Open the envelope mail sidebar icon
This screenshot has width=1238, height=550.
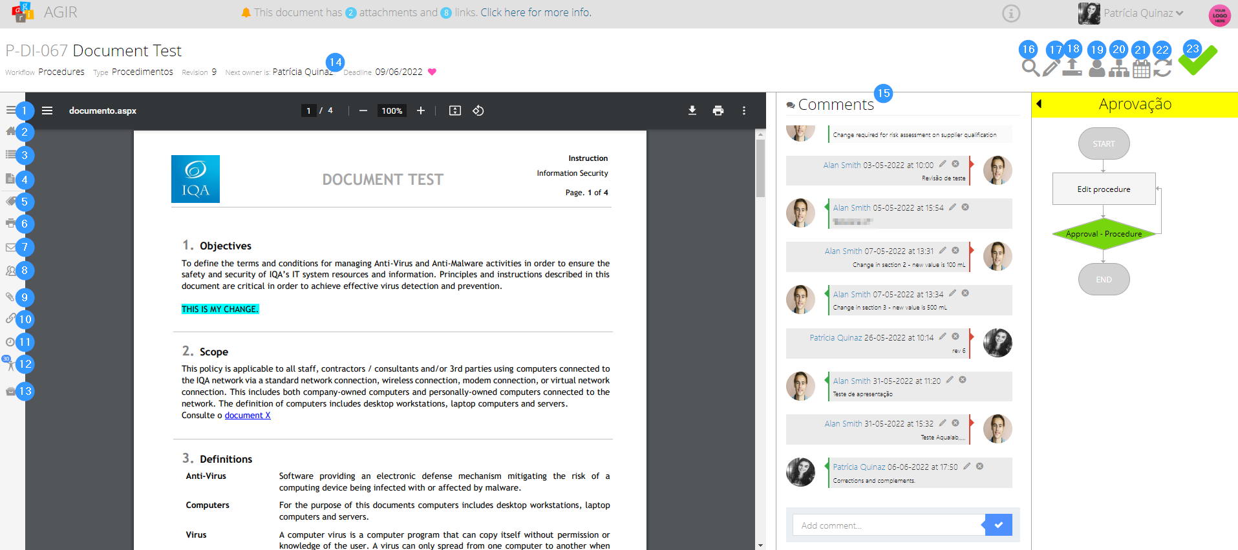10,247
